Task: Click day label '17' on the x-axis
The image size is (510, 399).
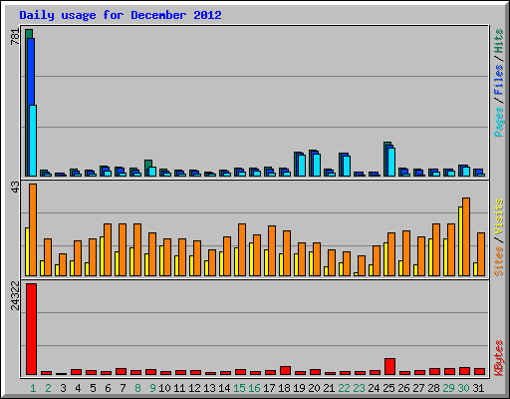Action: coord(269,388)
